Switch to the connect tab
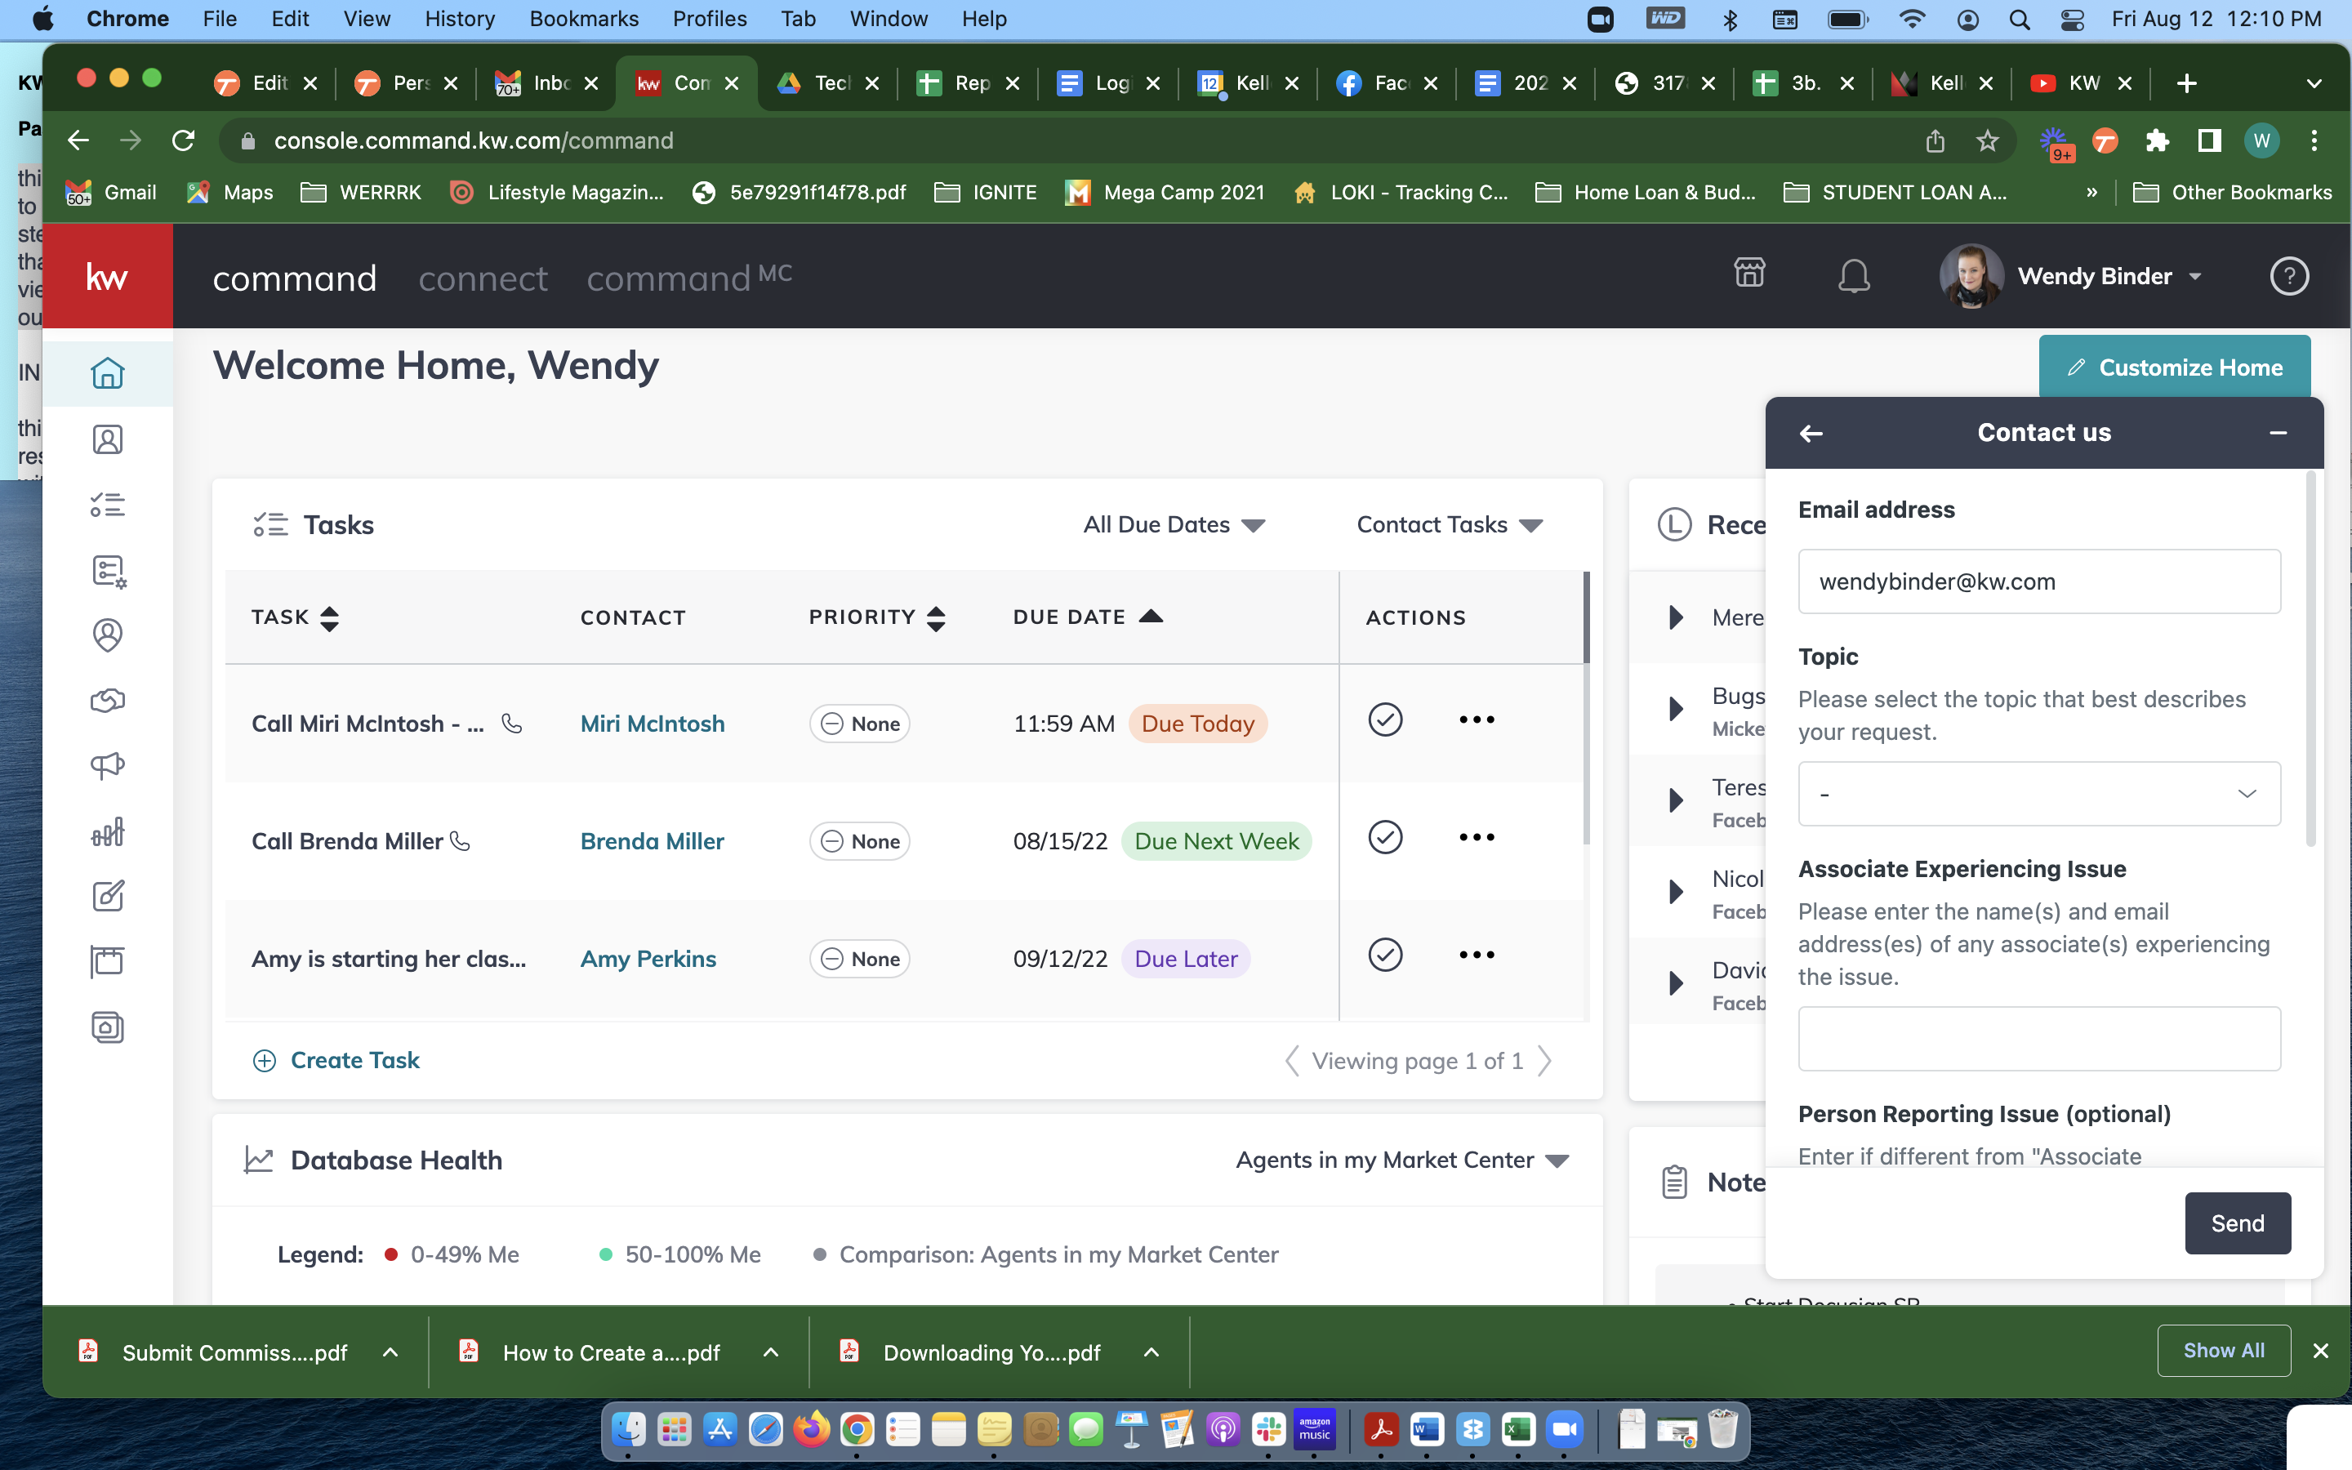The height and width of the screenshot is (1470, 2352). pyautogui.click(x=483, y=279)
